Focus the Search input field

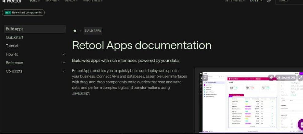[289, 1]
